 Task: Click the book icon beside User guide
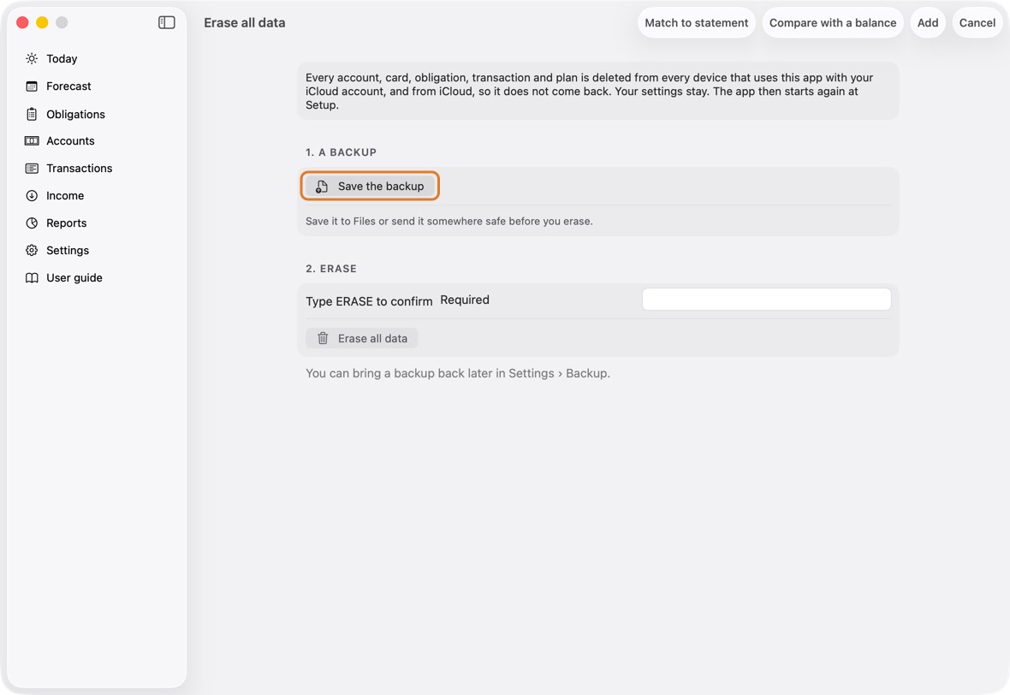click(32, 277)
